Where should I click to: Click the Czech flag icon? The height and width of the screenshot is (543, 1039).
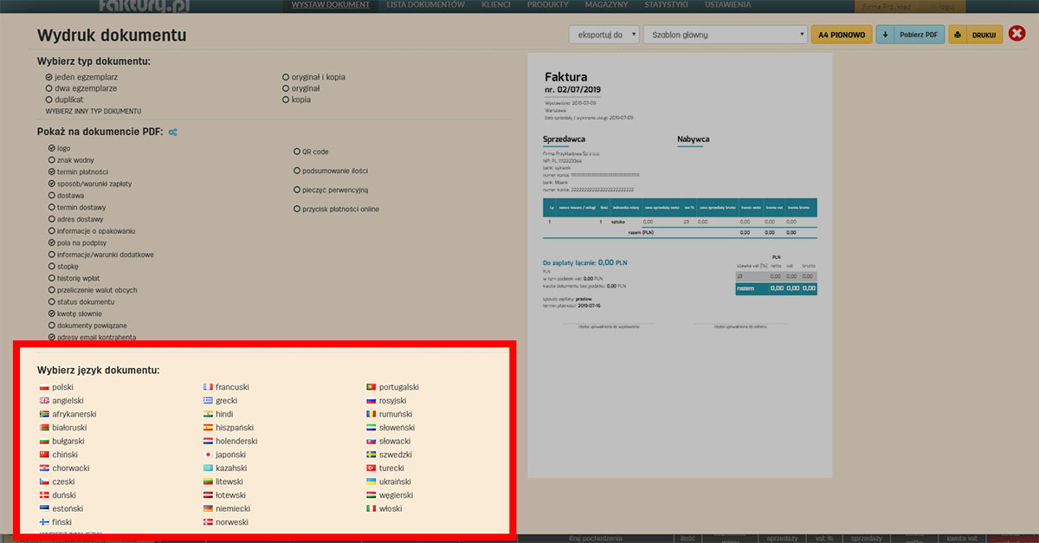44,482
